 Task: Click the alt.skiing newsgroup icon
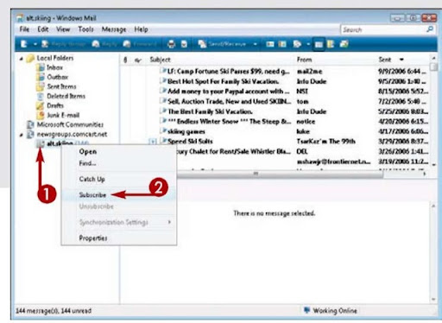pyautogui.click(x=41, y=143)
